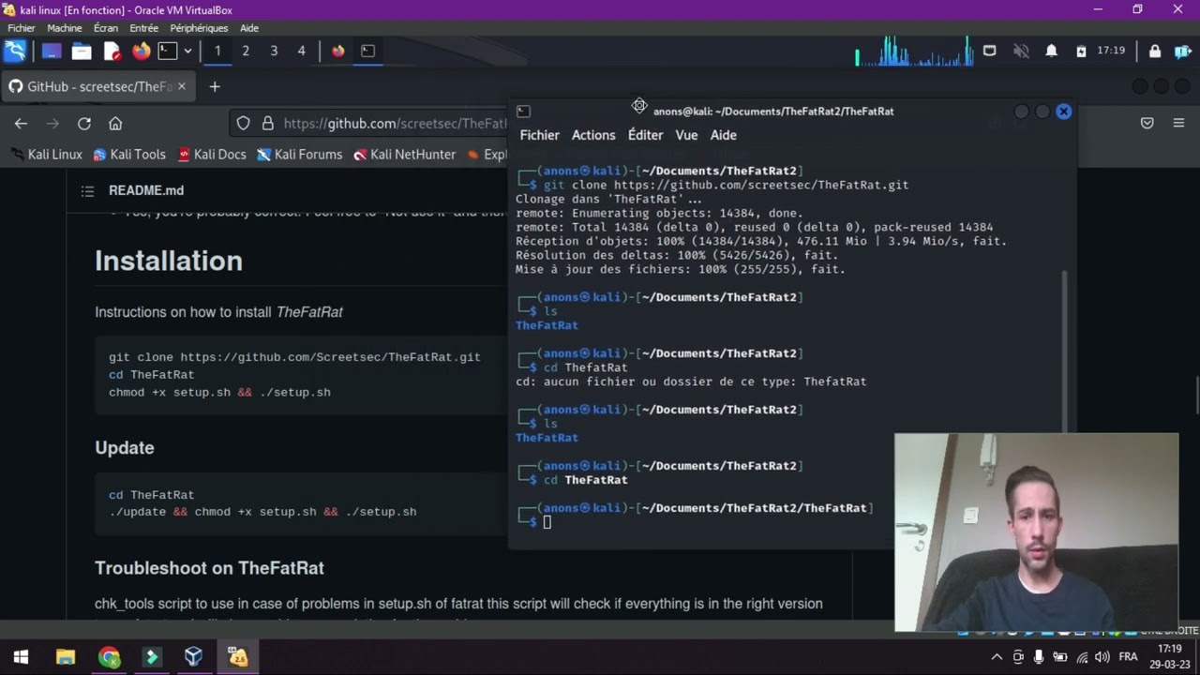The width and height of the screenshot is (1200, 675).
Task: Open the Firefox hamburger application menu
Action: 1178,123
